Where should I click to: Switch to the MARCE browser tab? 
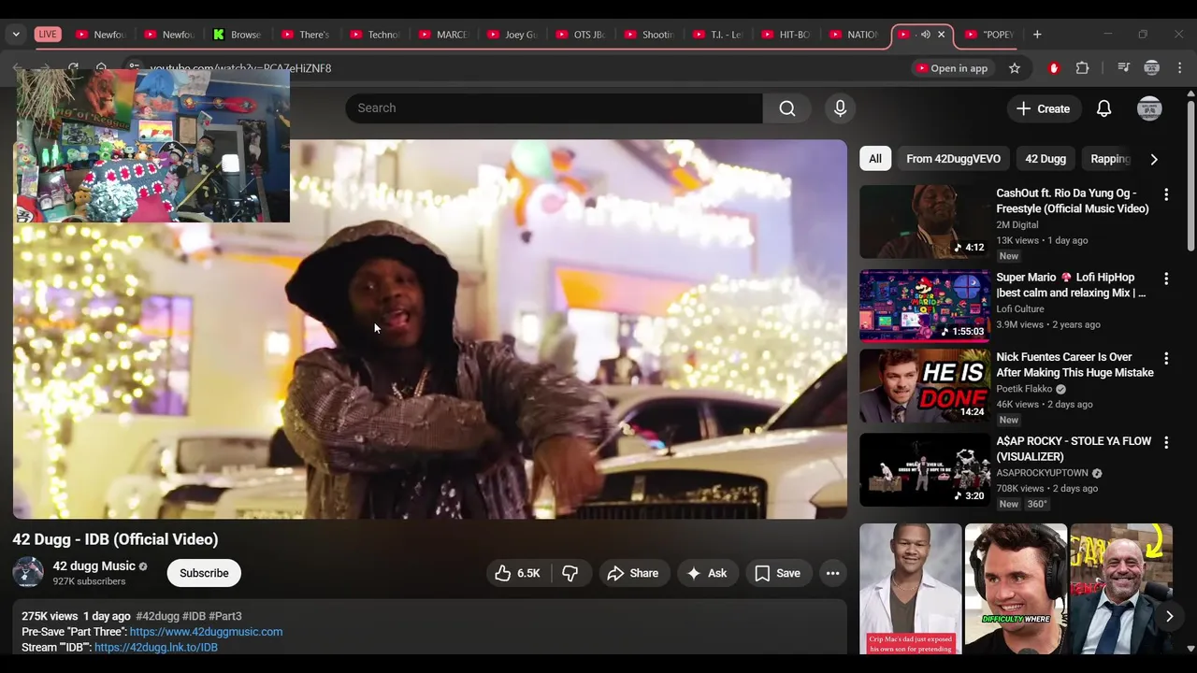click(443, 35)
